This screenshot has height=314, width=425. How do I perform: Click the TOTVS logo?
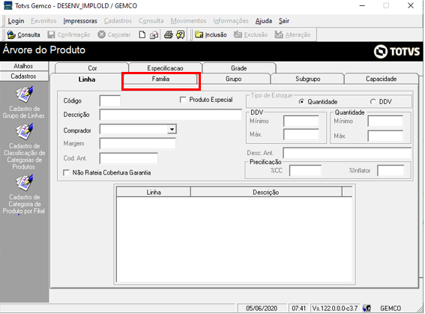pos(397,51)
